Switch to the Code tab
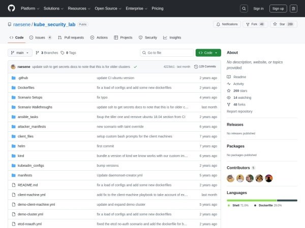The height and width of the screenshot is (228, 305). tap(17, 37)
